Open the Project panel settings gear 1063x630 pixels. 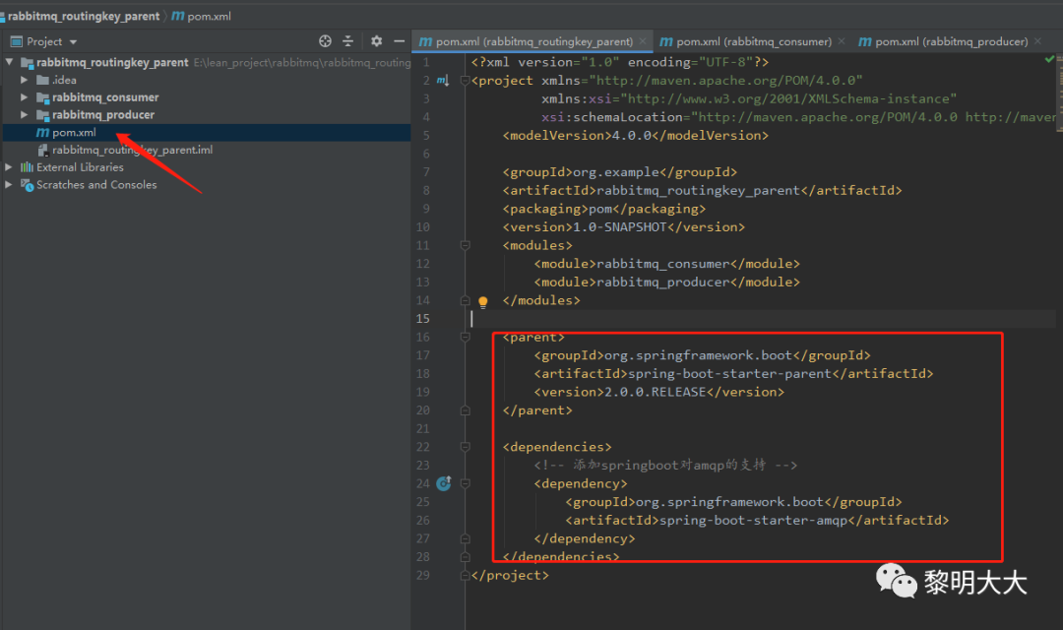tap(376, 41)
